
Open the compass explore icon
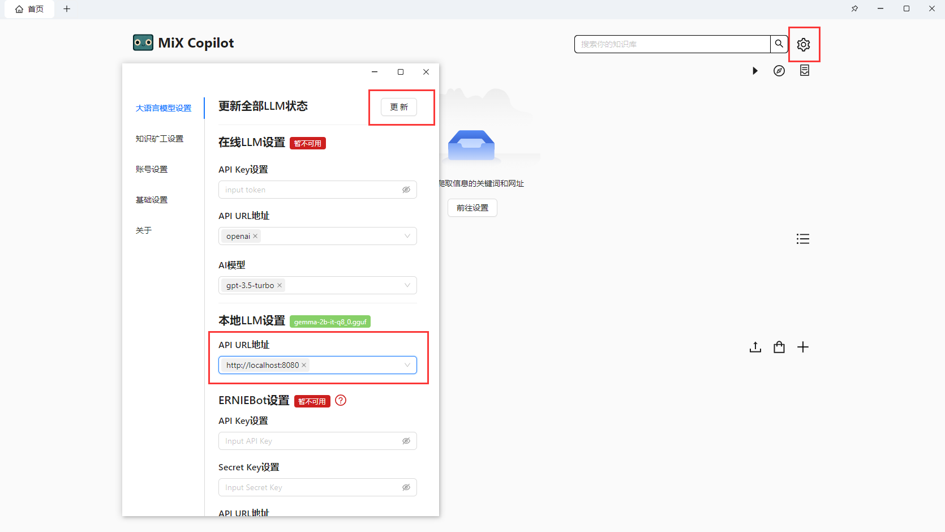pyautogui.click(x=779, y=71)
